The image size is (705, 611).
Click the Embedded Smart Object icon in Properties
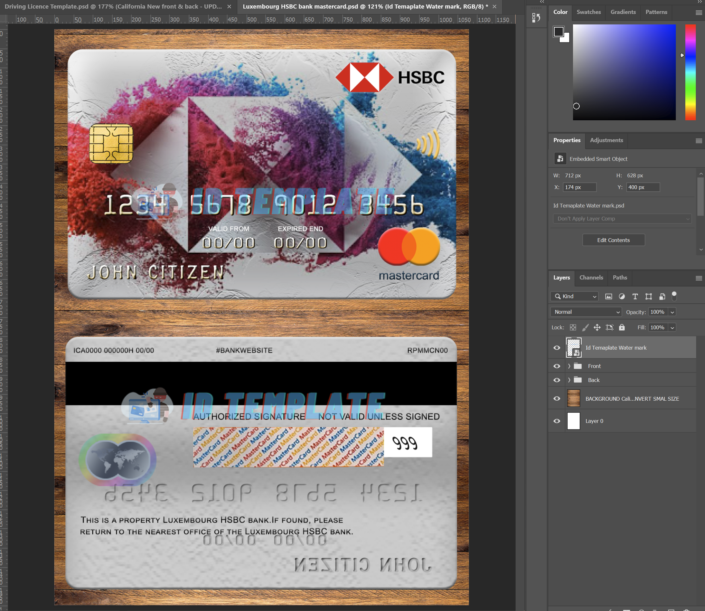(x=560, y=159)
